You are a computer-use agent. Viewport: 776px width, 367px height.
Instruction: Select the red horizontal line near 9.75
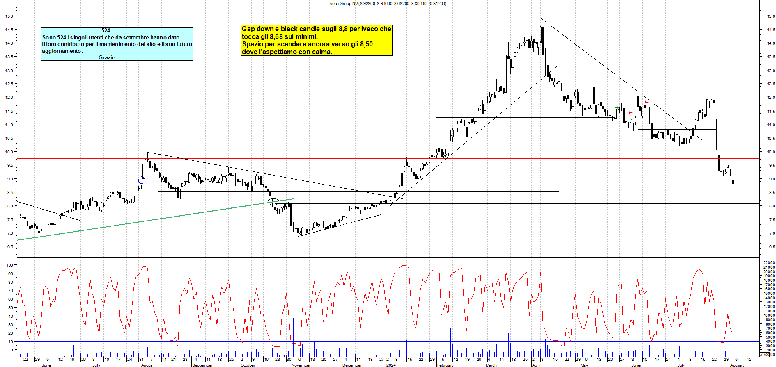388,158
